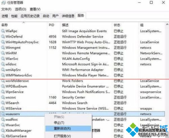Switch to the 用户 tab
Viewport: 169px width, 138px height.
point(55,16)
